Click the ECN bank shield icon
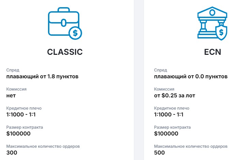238x160 pixels. pos(213,24)
